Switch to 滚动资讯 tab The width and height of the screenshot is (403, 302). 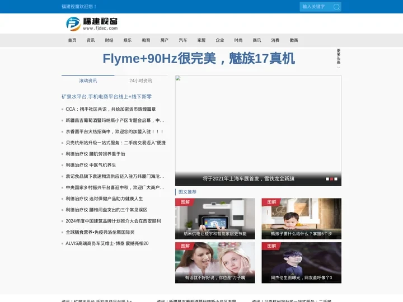[x=88, y=81]
